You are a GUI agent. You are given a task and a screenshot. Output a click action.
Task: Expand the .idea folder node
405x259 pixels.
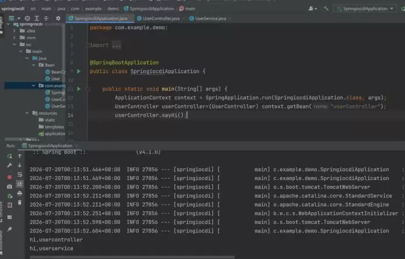tap(14, 31)
